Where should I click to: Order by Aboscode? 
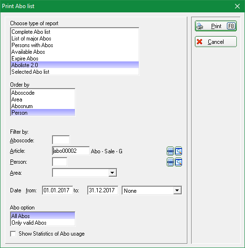pyautogui.click(x=43, y=93)
